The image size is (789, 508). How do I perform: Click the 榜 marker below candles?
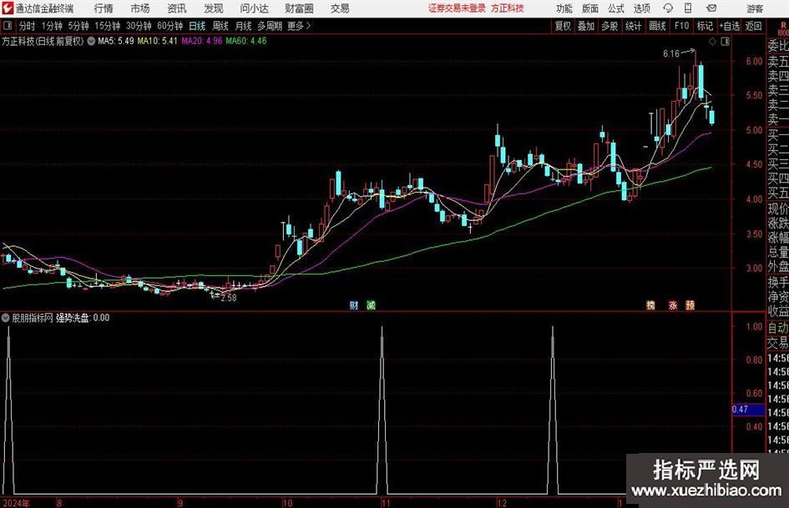coord(650,304)
